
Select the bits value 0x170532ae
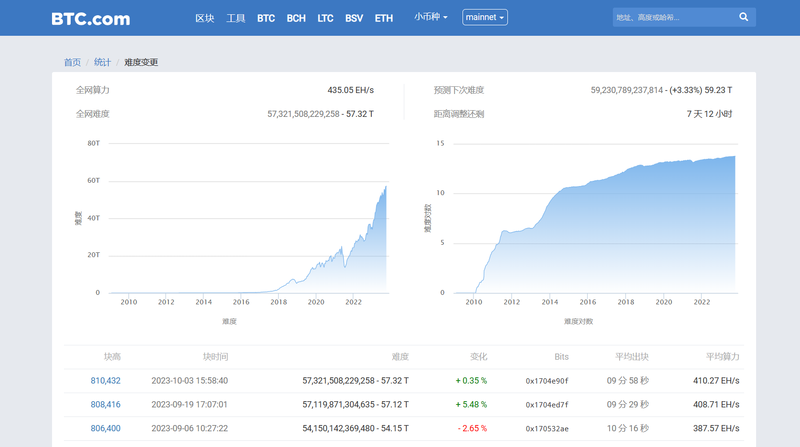(547, 429)
